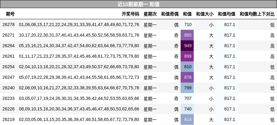277x125 pixels.
Task: Select winning numbers of issue 26264
Action: click(79, 46)
